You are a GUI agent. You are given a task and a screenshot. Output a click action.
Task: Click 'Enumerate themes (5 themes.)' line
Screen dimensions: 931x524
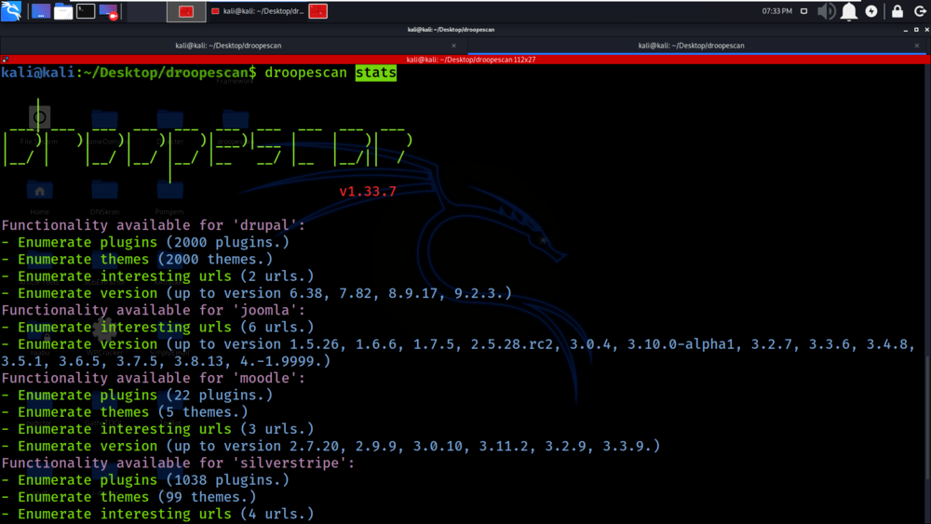125,411
